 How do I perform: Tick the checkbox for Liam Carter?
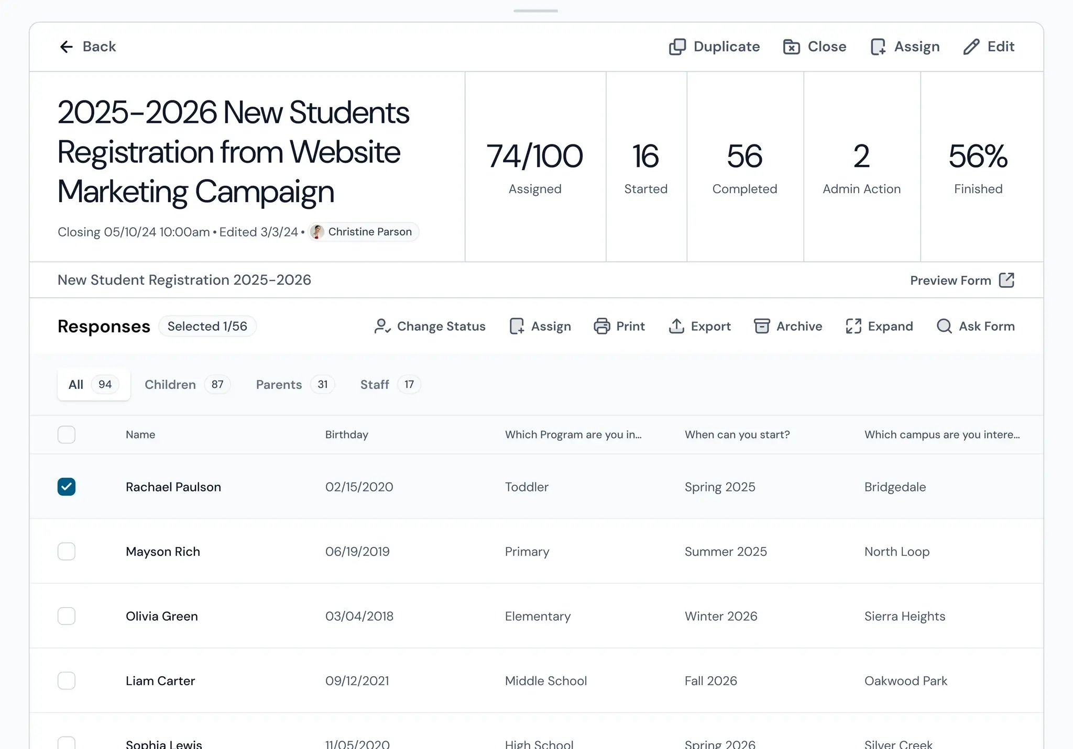click(x=67, y=681)
